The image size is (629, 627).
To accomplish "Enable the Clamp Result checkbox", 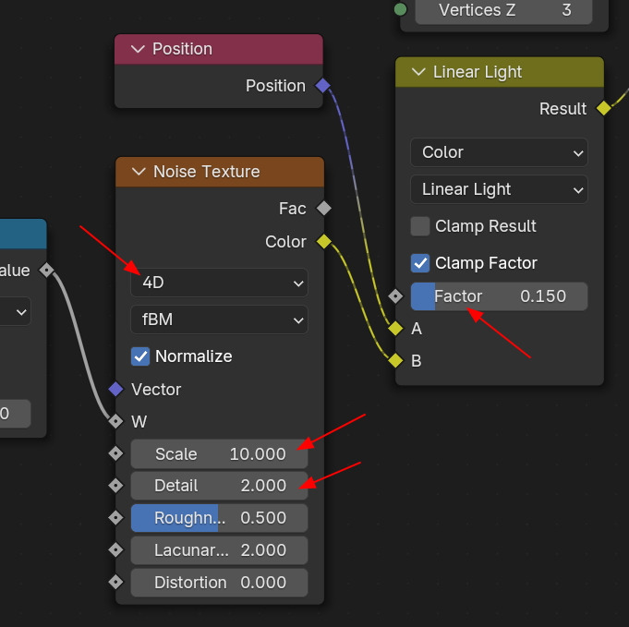I will coord(420,226).
